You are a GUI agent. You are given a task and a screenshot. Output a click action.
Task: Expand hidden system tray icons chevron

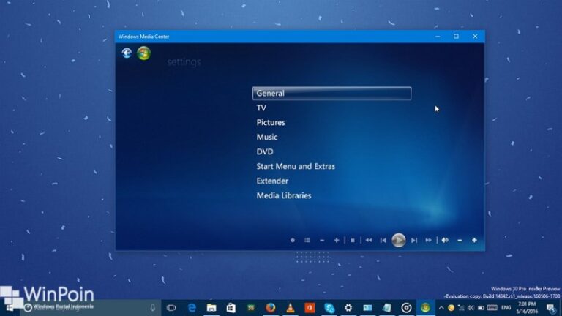[x=441, y=308]
